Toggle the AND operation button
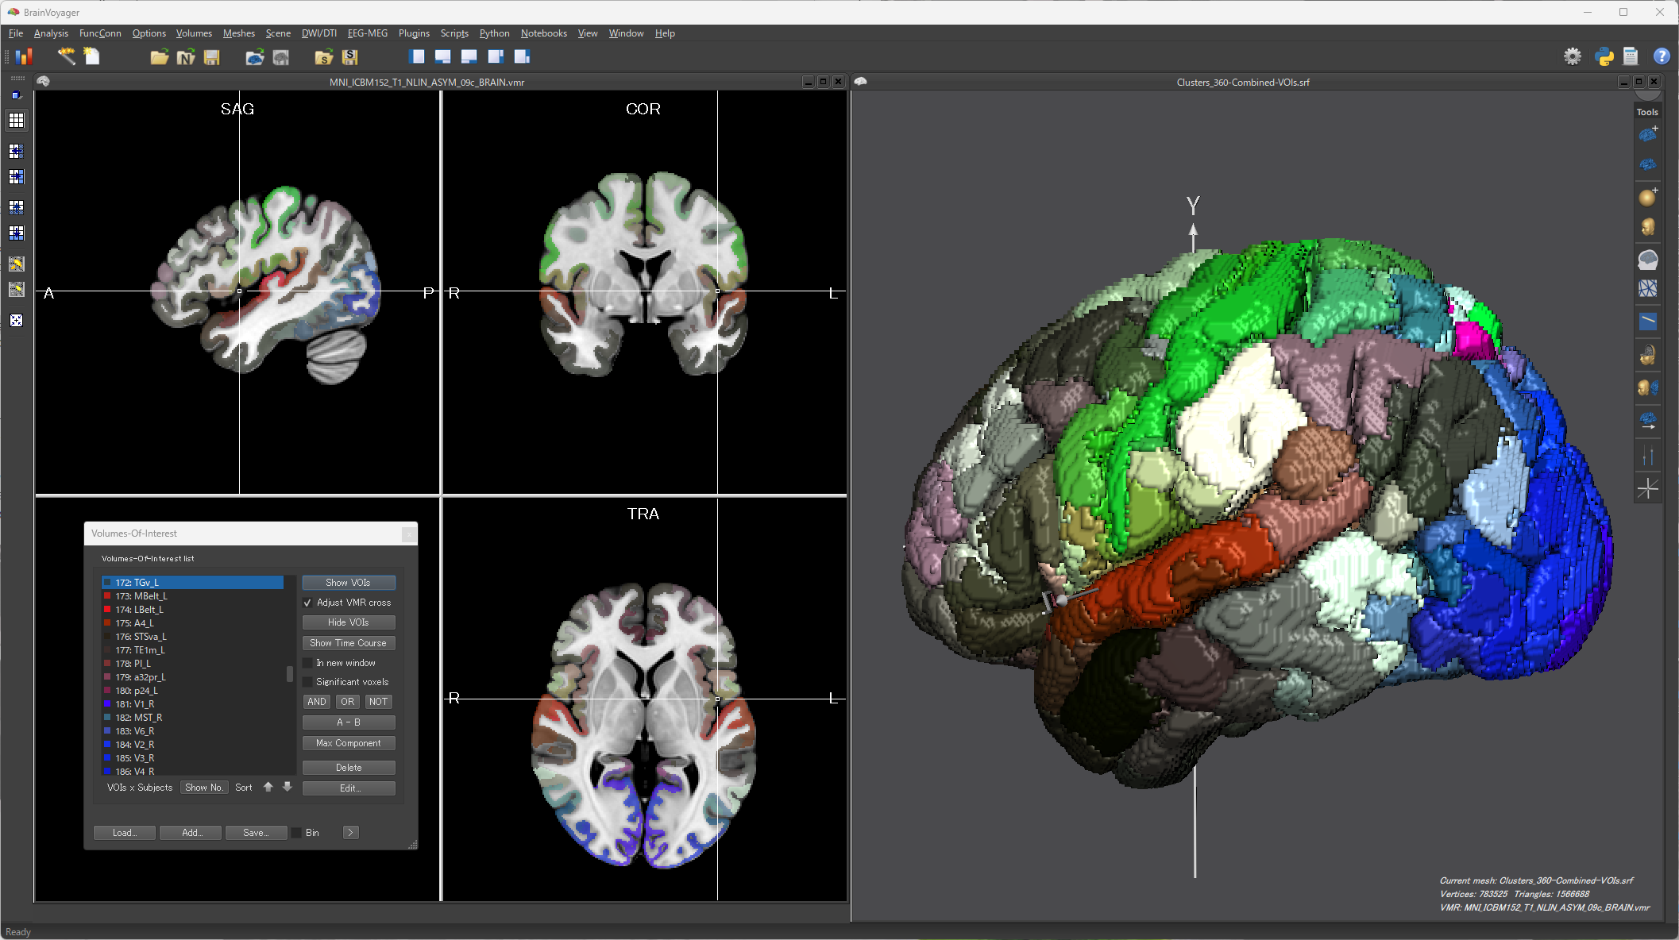Screen dimensions: 1679x940 coord(316,702)
